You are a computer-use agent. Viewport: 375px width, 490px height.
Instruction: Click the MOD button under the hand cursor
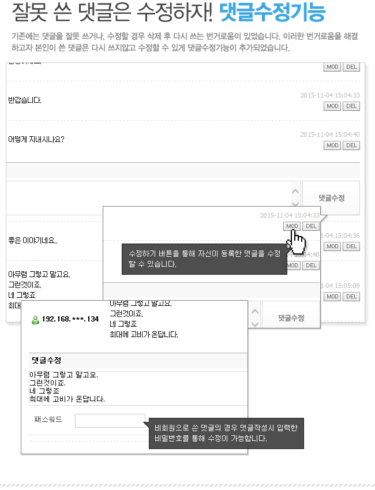[x=292, y=226]
